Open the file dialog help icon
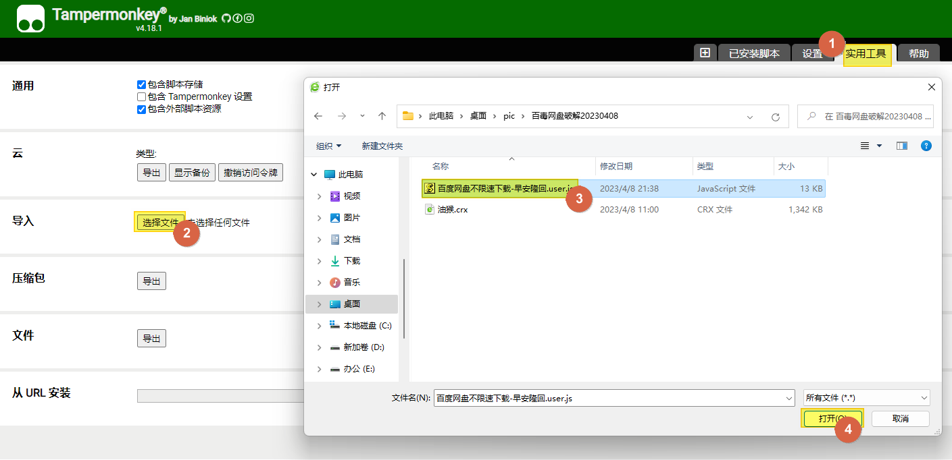 point(926,146)
